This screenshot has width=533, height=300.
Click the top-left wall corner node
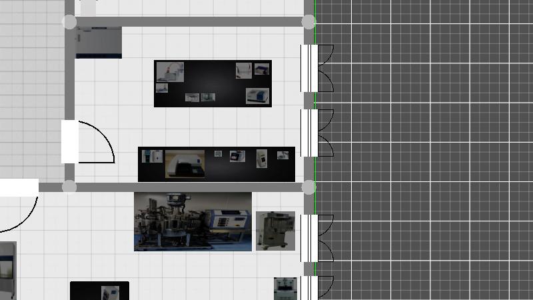click(69, 22)
